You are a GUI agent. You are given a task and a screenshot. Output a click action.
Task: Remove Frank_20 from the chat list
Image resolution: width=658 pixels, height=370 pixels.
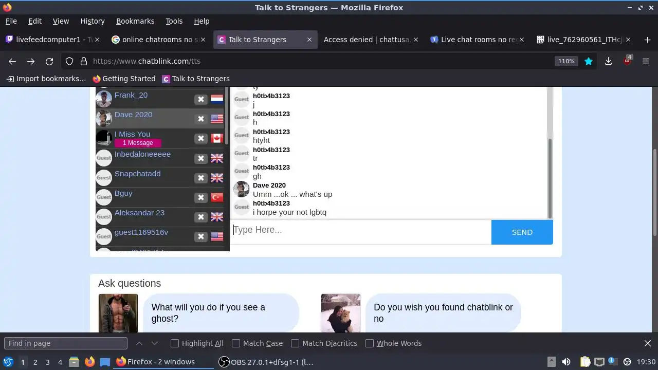point(201,99)
